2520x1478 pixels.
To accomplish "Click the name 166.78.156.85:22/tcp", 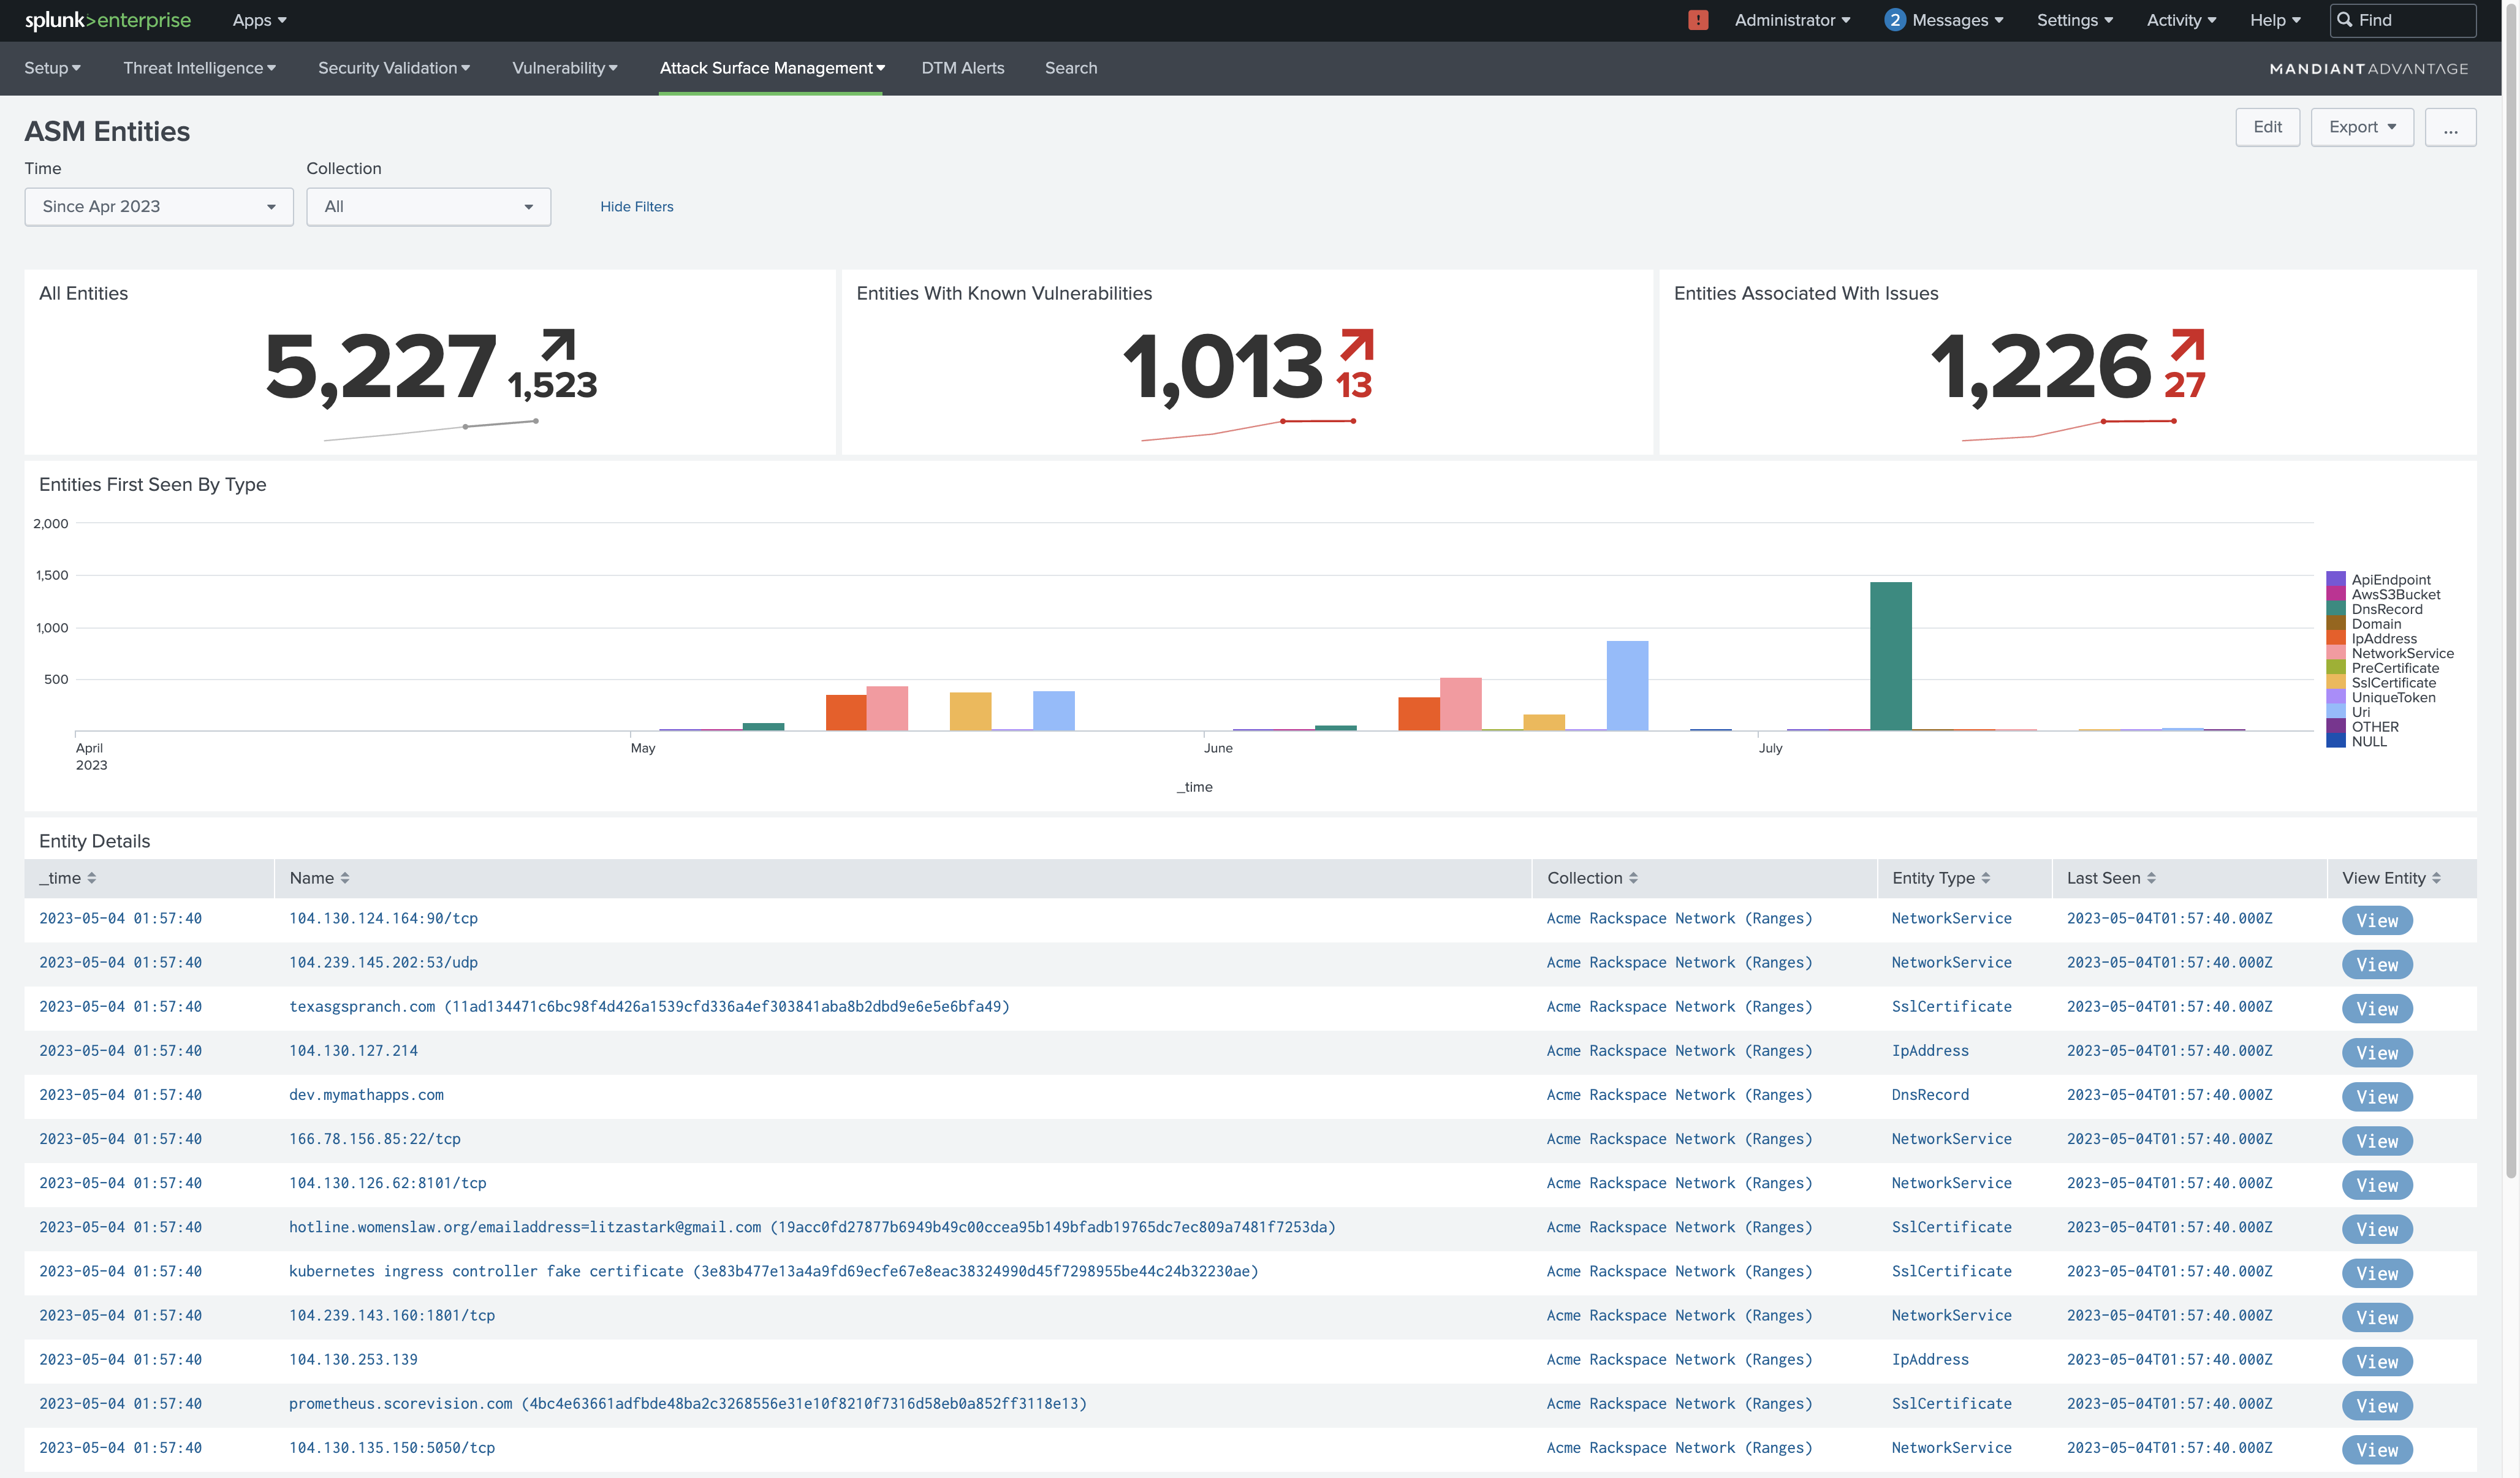I will (x=375, y=1139).
